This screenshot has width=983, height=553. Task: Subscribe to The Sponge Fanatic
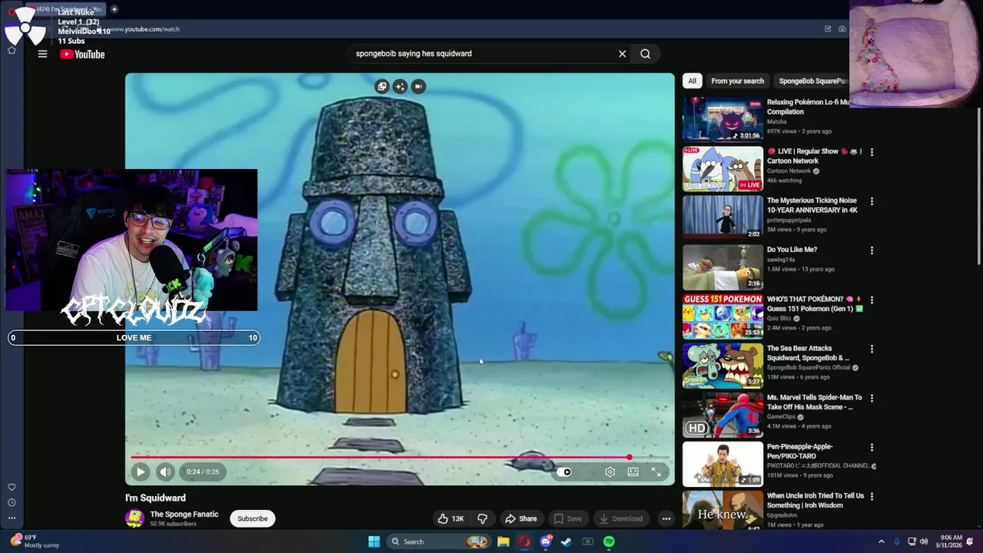coord(252,518)
